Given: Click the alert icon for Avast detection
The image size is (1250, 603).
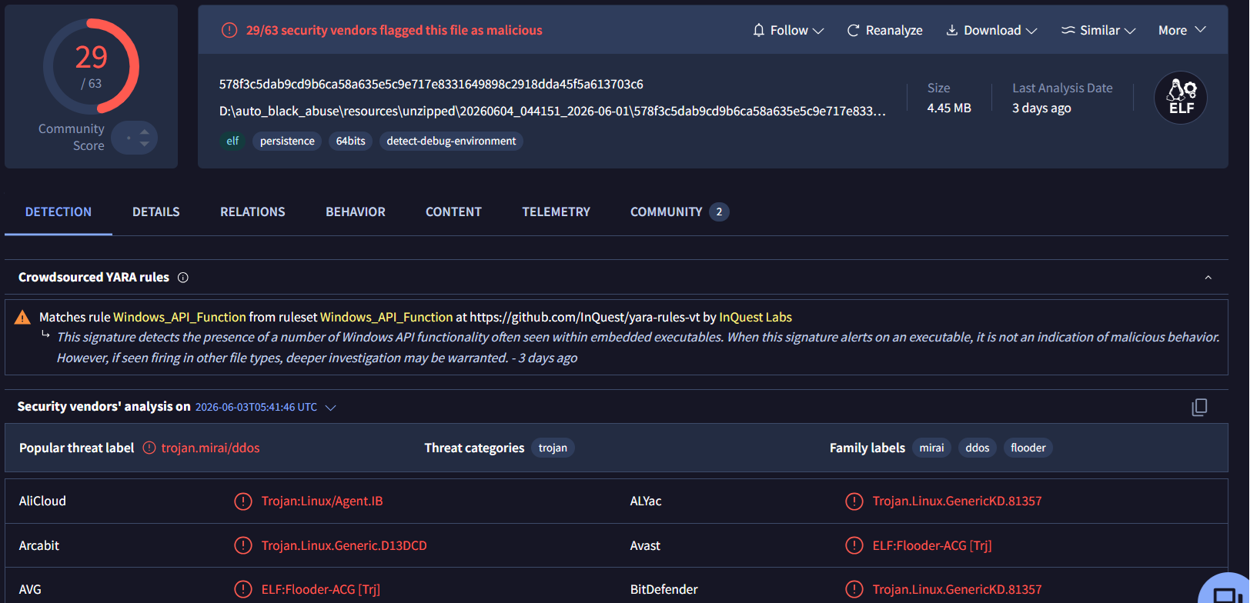Looking at the screenshot, I should [x=854, y=545].
